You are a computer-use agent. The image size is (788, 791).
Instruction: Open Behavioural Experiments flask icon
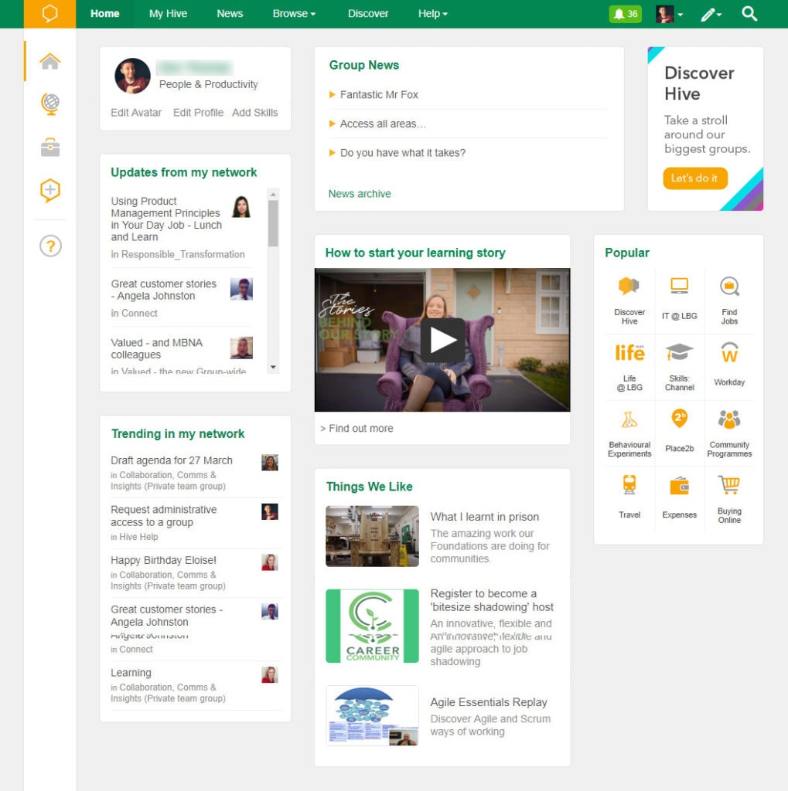(x=629, y=419)
